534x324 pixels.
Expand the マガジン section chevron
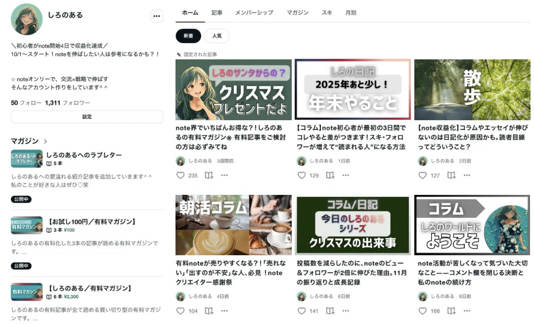[x=45, y=141]
